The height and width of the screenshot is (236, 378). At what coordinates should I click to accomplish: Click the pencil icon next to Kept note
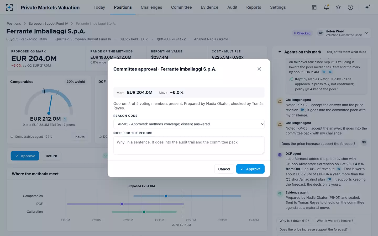(x=291, y=79)
